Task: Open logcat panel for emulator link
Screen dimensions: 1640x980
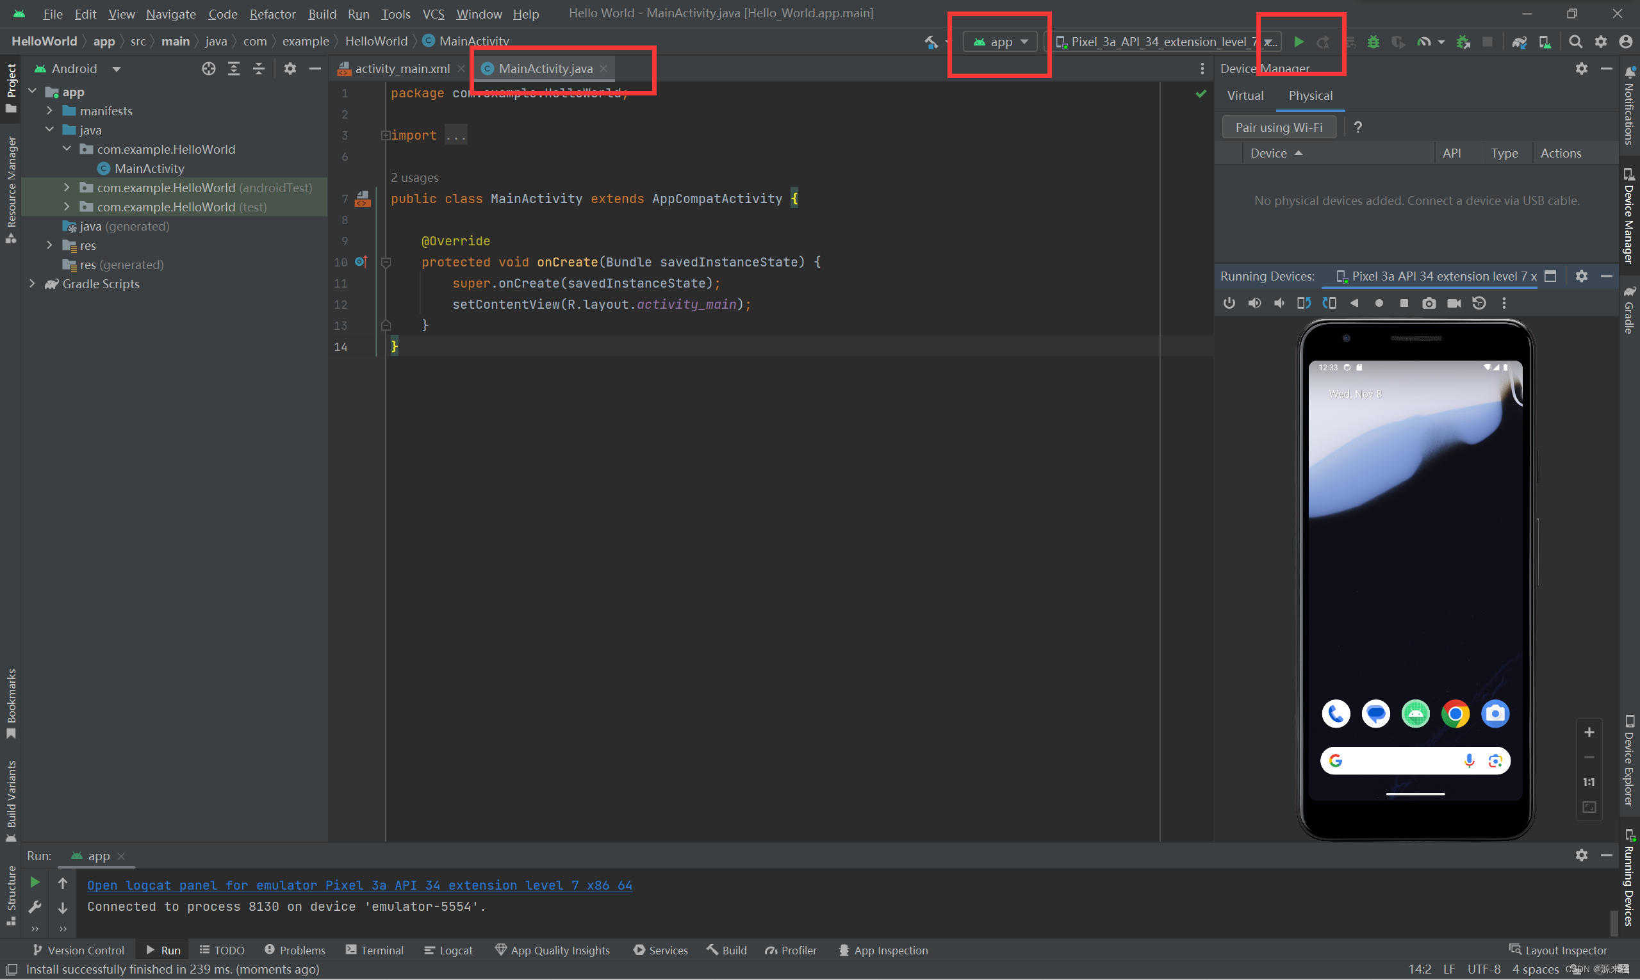Action: pyautogui.click(x=359, y=885)
